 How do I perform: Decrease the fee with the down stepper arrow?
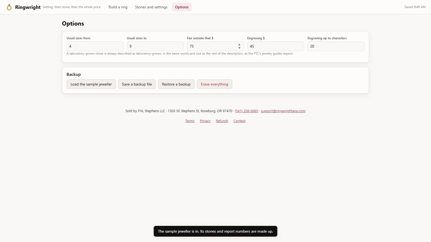point(239,48)
